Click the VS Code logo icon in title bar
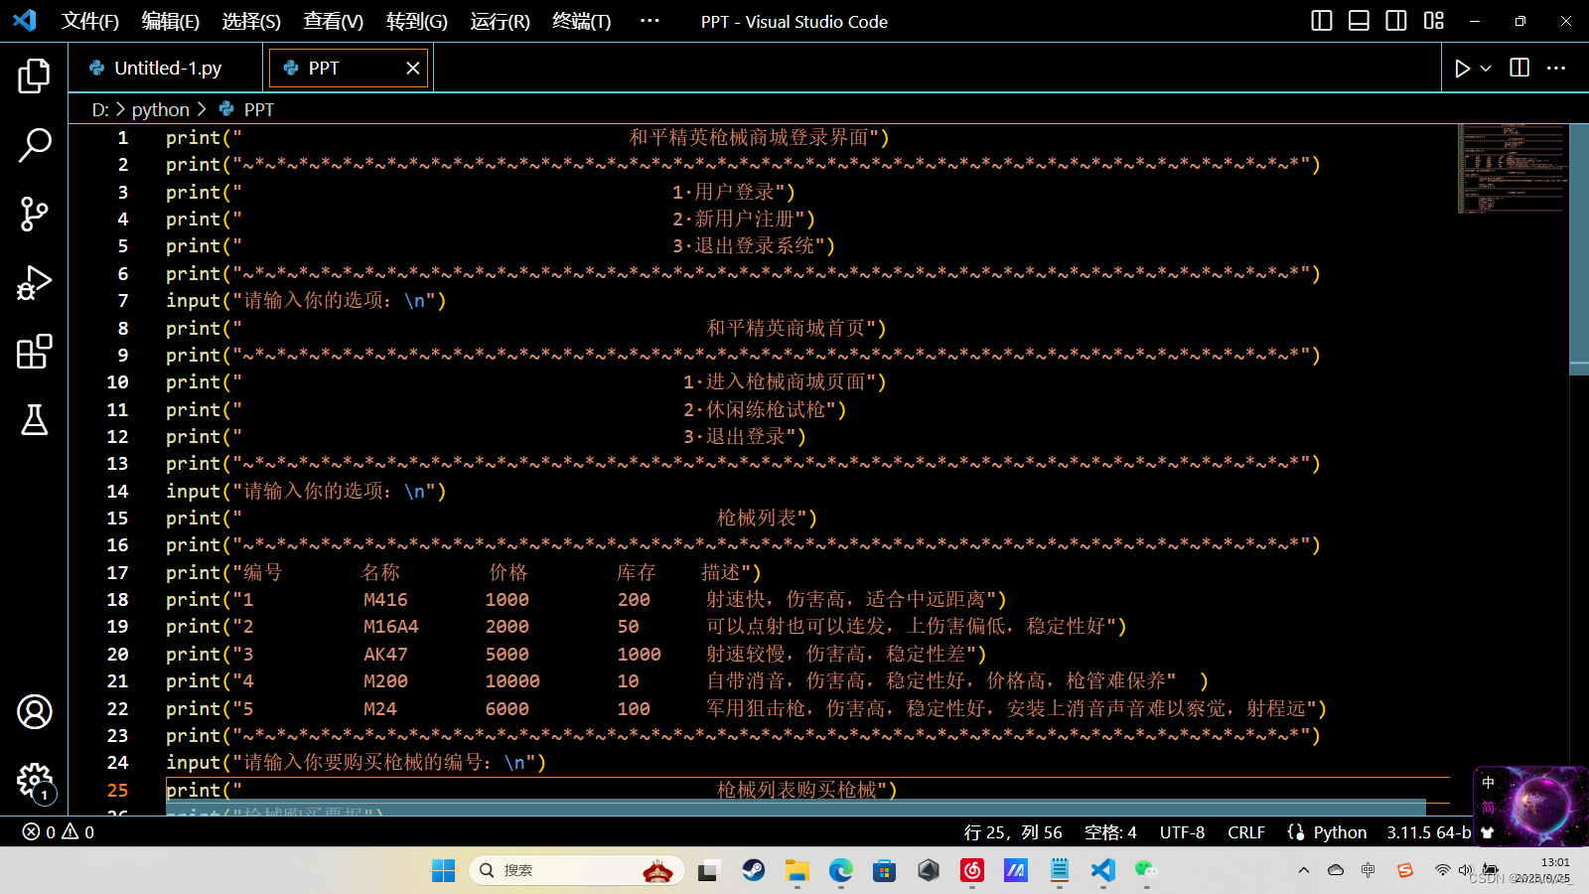1589x894 pixels. (x=25, y=20)
